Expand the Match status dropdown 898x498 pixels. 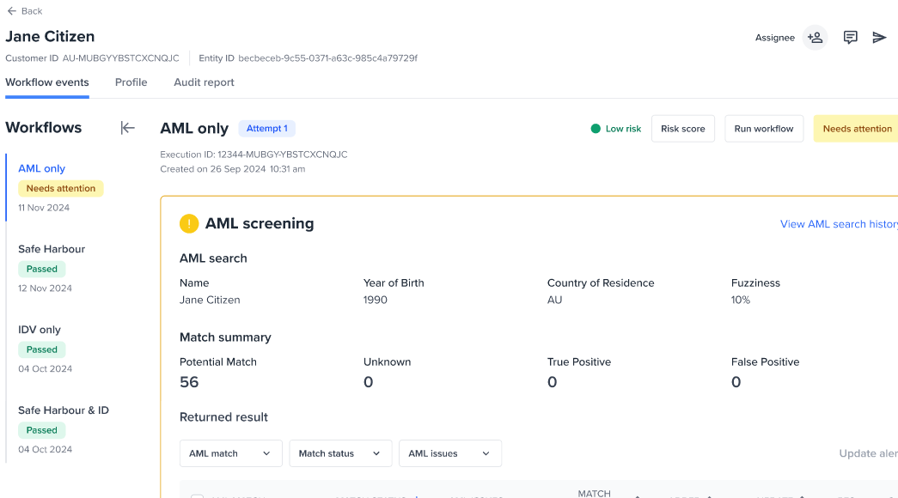340,453
